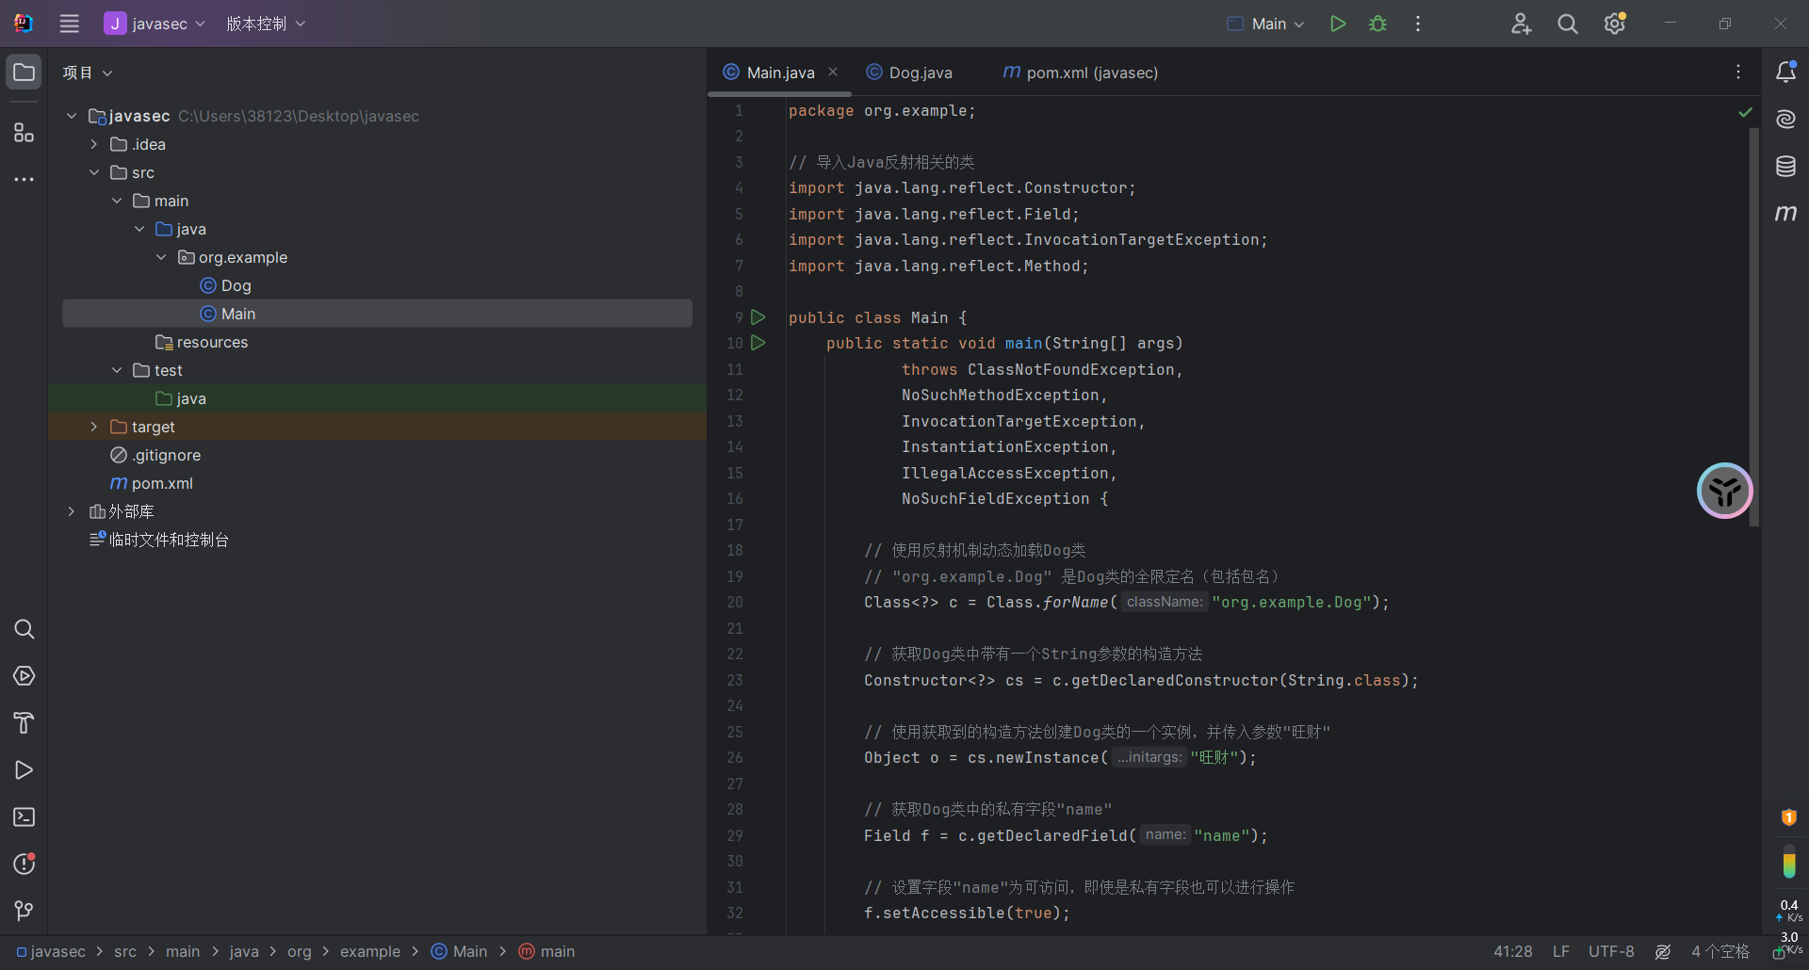Collapse the src folder in project tree

(93, 172)
